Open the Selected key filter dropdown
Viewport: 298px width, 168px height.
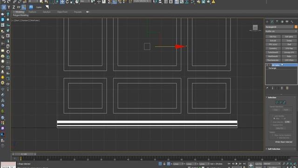click(272, 164)
